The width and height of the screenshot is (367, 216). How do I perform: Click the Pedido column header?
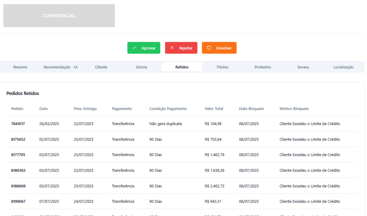pyautogui.click(x=17, y=109)
